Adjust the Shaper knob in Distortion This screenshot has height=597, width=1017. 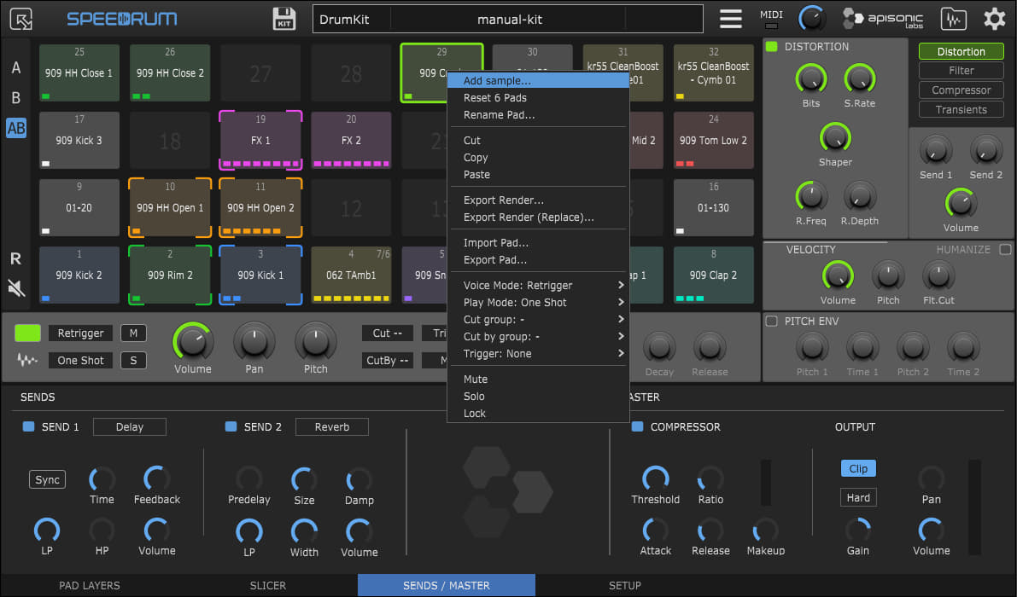(835, 137)
